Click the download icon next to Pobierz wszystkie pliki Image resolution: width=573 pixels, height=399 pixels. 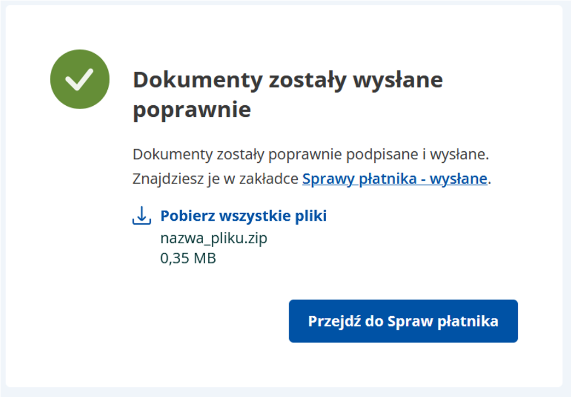coord(141,215)
